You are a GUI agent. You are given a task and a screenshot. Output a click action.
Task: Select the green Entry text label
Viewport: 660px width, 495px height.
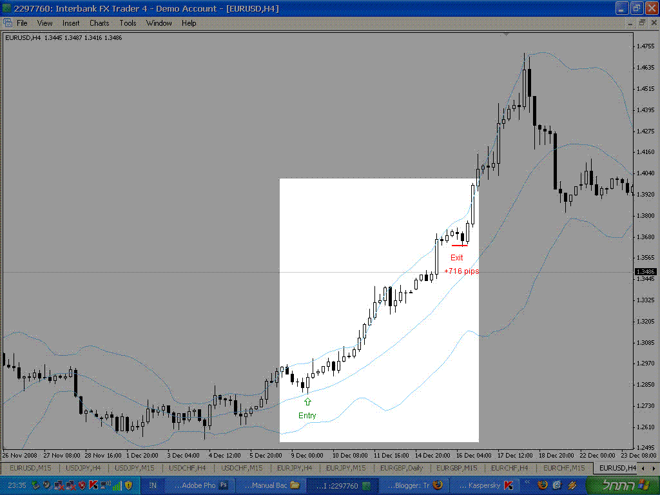coord(307,416)
